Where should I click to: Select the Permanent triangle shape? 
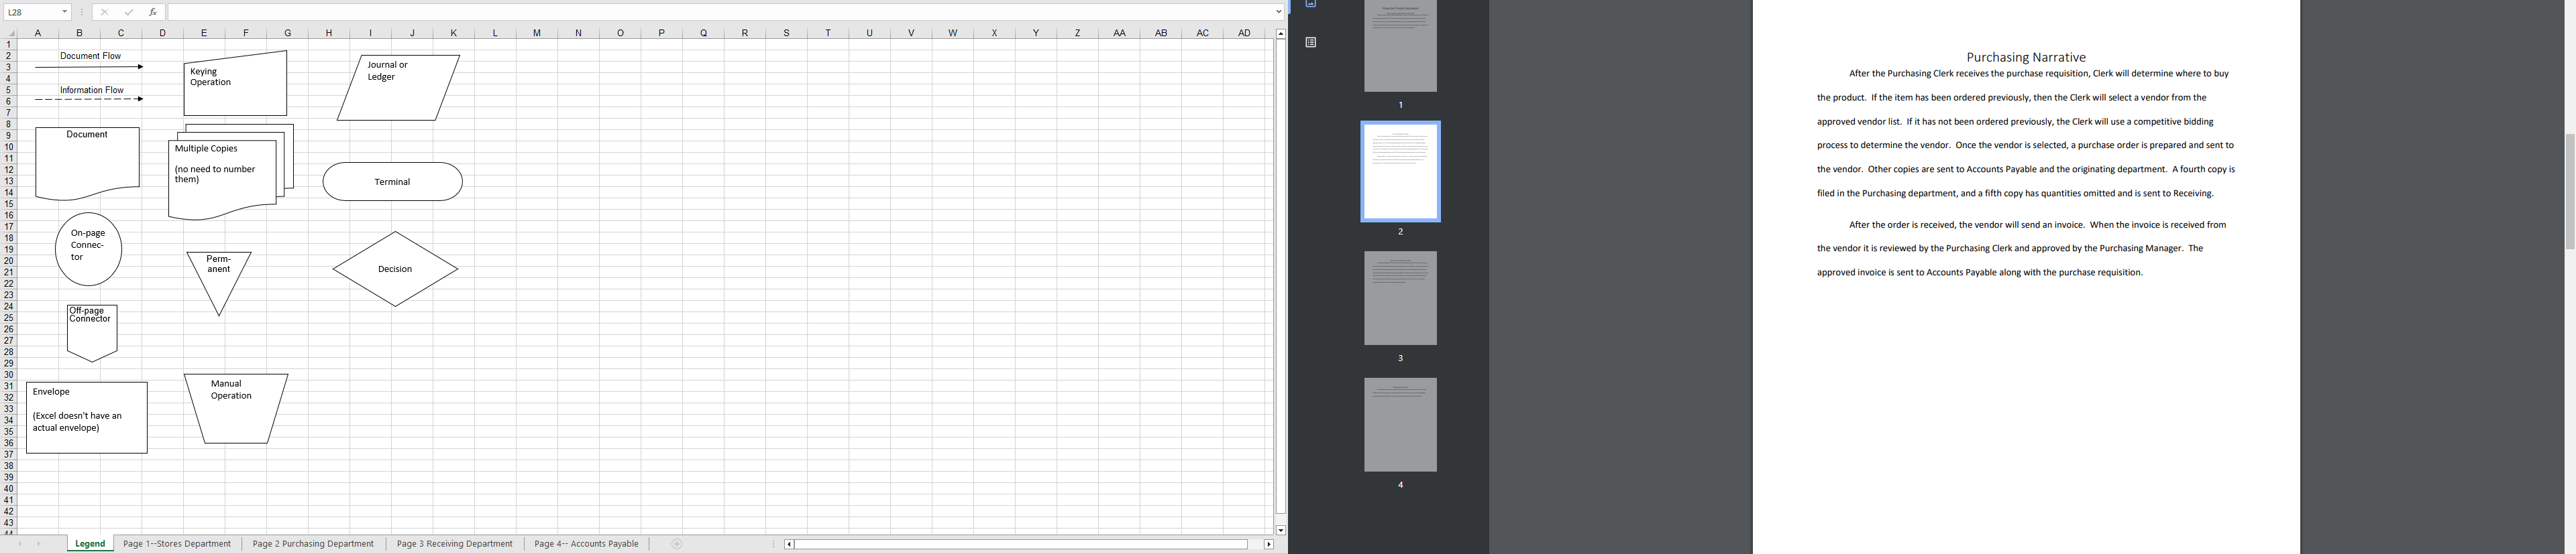[x=219, y=283]
